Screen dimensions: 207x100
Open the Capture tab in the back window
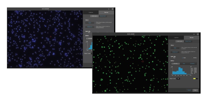tap(91, 12)
